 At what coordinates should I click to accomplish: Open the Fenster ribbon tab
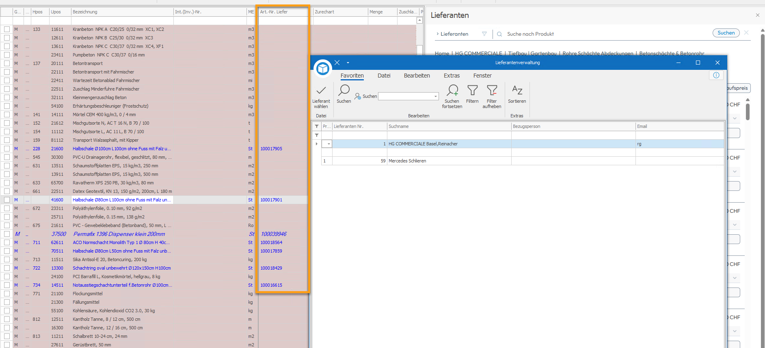[x=482, y=76]
